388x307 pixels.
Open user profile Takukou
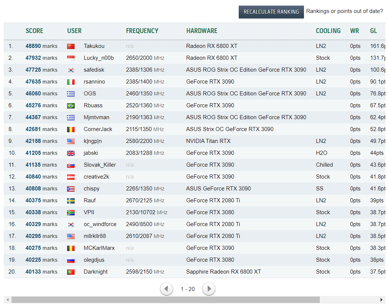(94, 46)
